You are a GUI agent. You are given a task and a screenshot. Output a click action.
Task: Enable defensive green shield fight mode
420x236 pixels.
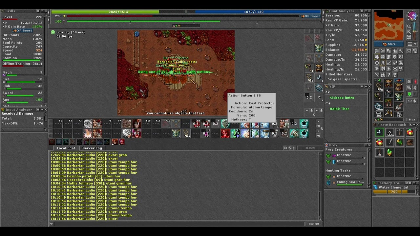pyautogui.click(x=409, y=94)
